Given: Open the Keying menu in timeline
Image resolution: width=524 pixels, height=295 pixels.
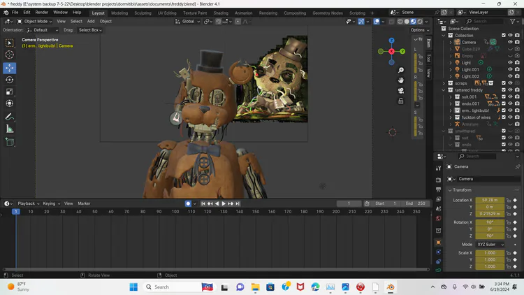Looking at the screenshot, I should (x=51, y=203).
